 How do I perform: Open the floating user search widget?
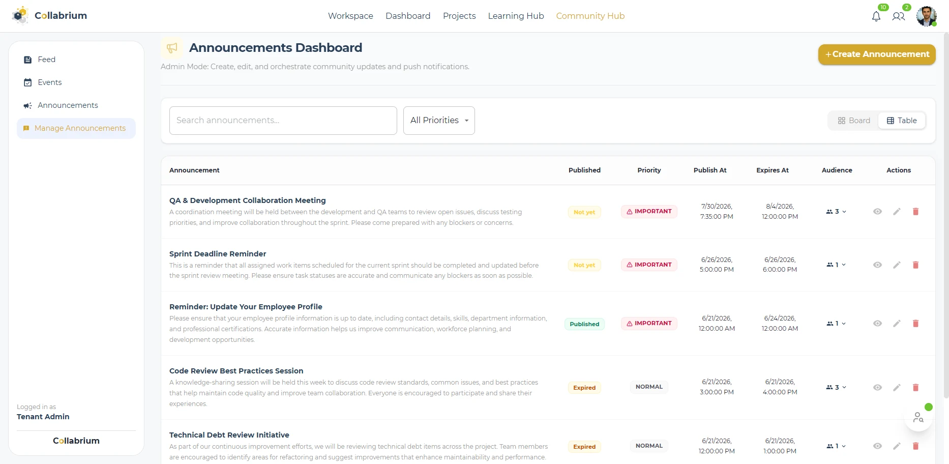coord(918,418)
